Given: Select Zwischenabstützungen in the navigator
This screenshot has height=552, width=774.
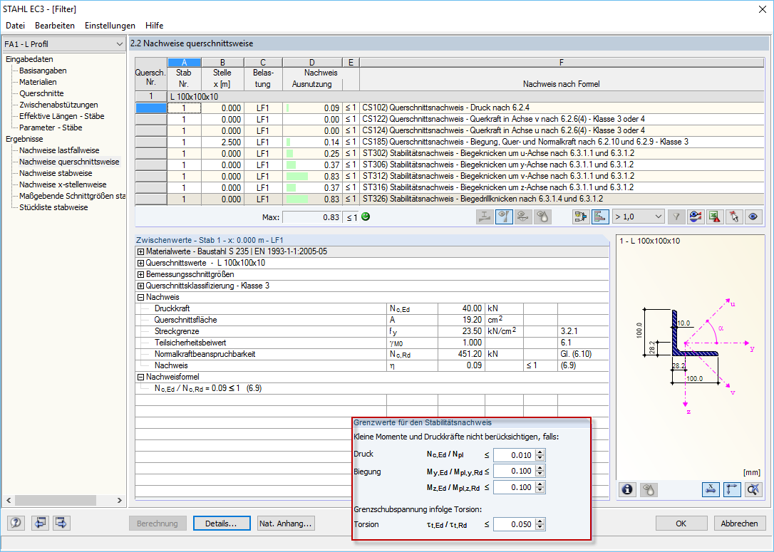Looking at the screenshot, I should click(58, 105).
